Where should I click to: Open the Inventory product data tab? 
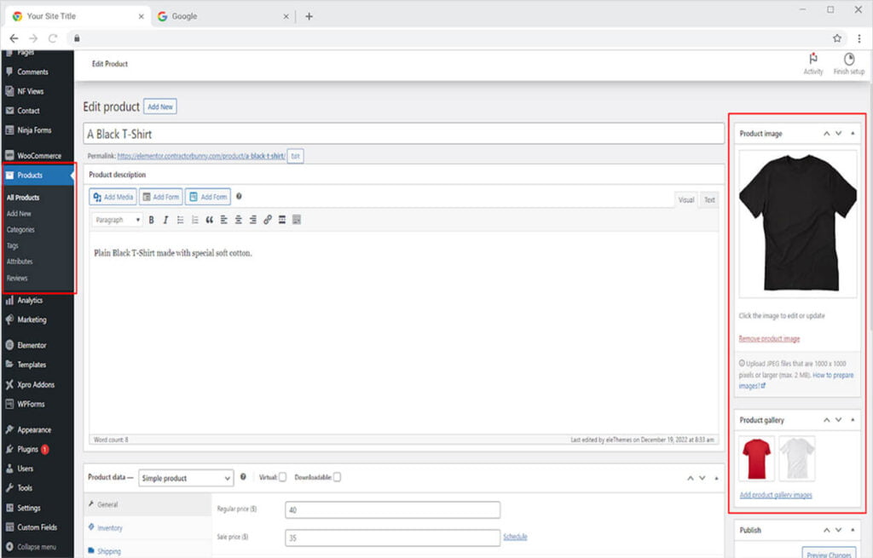click(110, 528)
